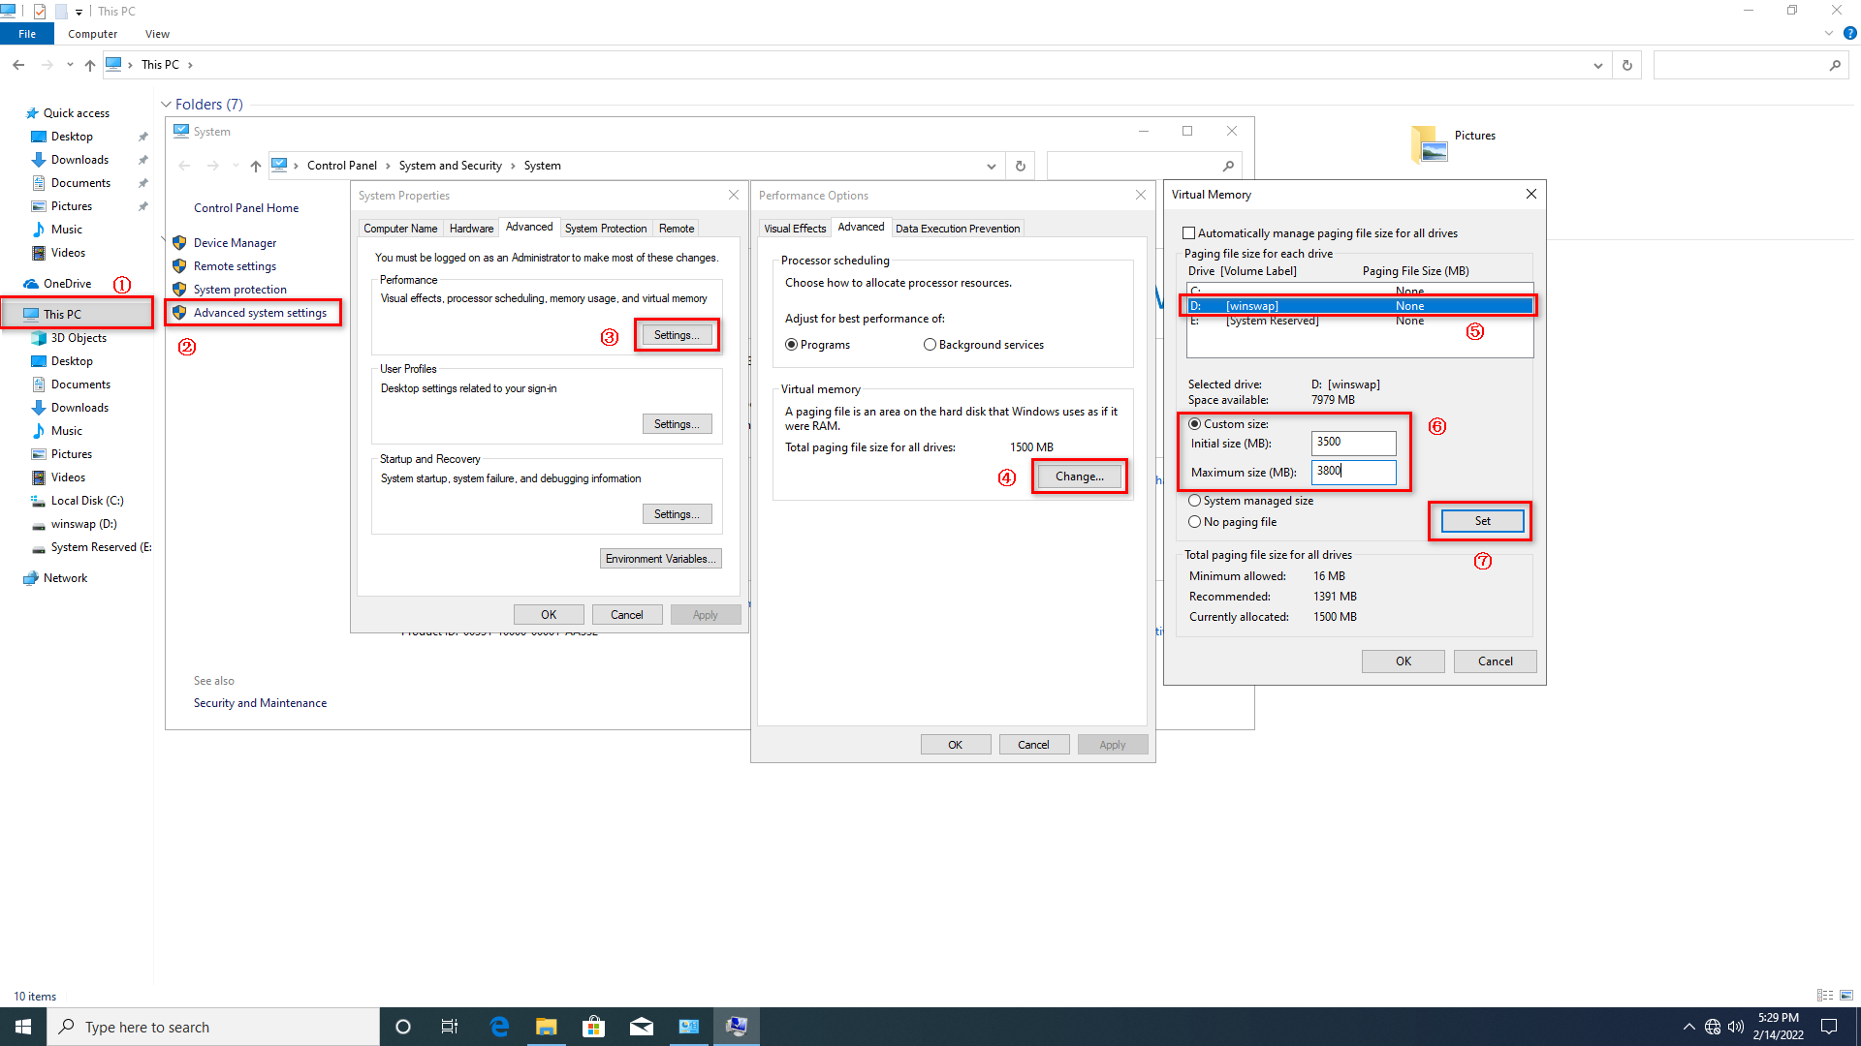Expand the ribbon with the chevron
The width and height of the screenshot is (1861, 1046).
point(1828,33)
